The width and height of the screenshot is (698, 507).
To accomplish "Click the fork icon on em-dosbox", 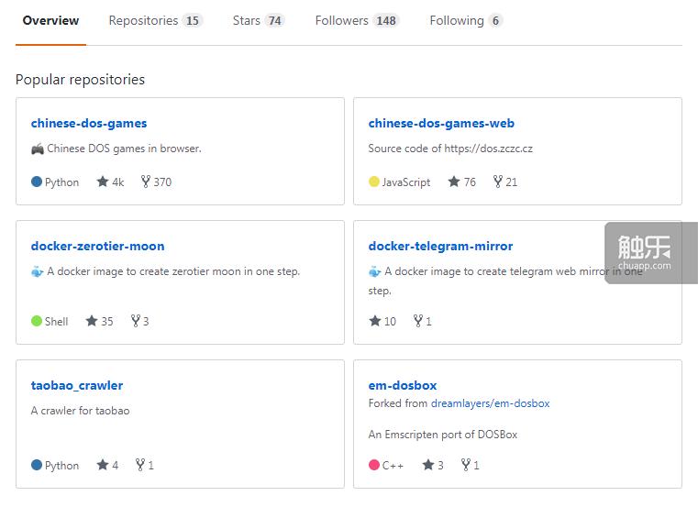I will (466, 465).
